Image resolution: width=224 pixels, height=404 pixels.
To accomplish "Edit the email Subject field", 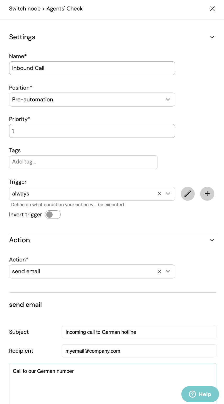I will (x=139, y=332).
